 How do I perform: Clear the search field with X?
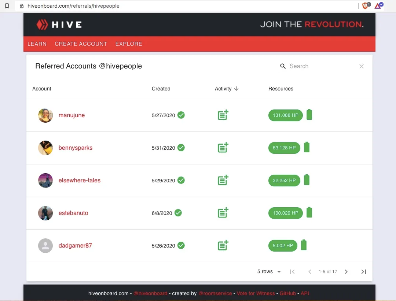coord(362,66)
